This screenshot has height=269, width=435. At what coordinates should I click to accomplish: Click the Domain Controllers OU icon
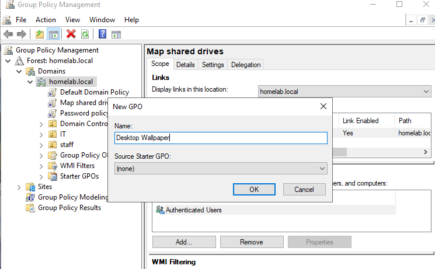coord(53,124)
